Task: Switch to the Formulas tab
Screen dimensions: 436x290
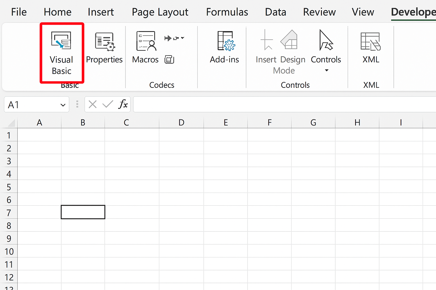Action: (227, 12)
